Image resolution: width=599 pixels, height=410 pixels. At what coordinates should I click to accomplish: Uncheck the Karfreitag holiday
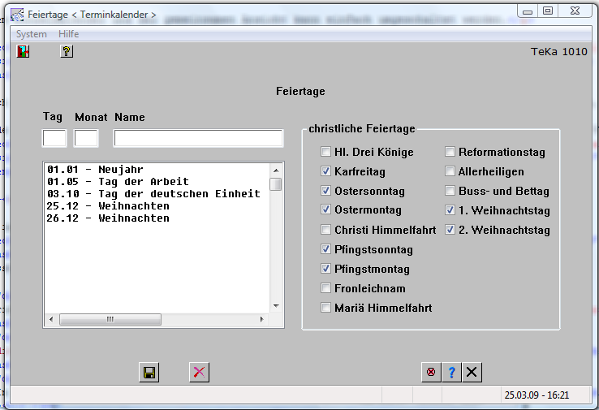[325, 171]
